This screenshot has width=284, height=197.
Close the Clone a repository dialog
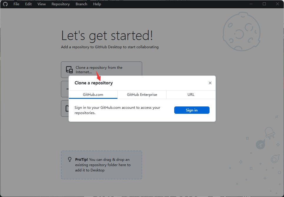(210, 83)
